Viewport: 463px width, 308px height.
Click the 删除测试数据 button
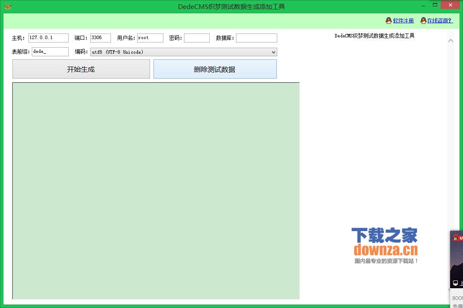click(x=215, y=69)
